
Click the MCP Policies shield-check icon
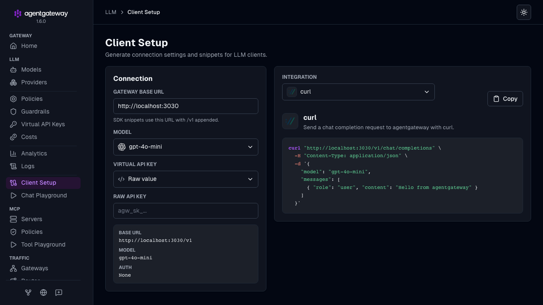coord(14,232)
